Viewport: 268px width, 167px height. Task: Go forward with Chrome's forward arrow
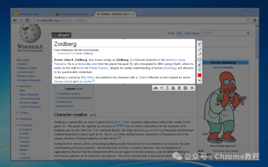click(21, 20)
